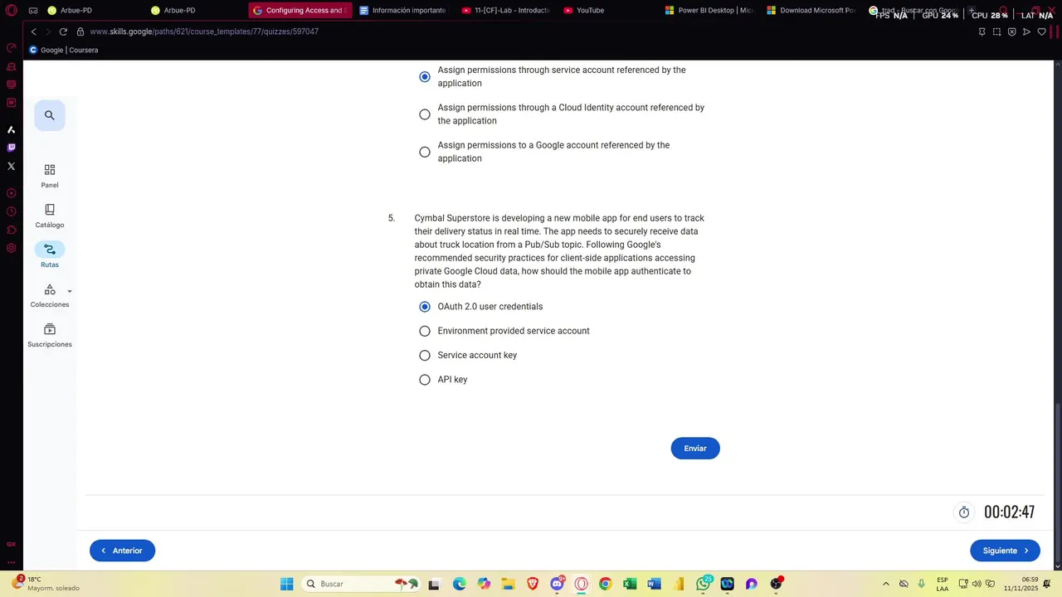Open Windows Start menu
Image resolution: width=1062 pixels, height=597 pixels.
pos(286,584)
